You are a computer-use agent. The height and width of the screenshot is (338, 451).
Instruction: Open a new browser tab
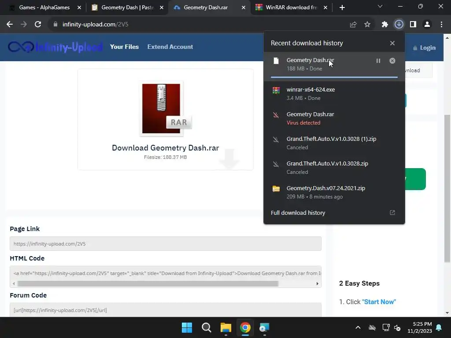point(342,7)
